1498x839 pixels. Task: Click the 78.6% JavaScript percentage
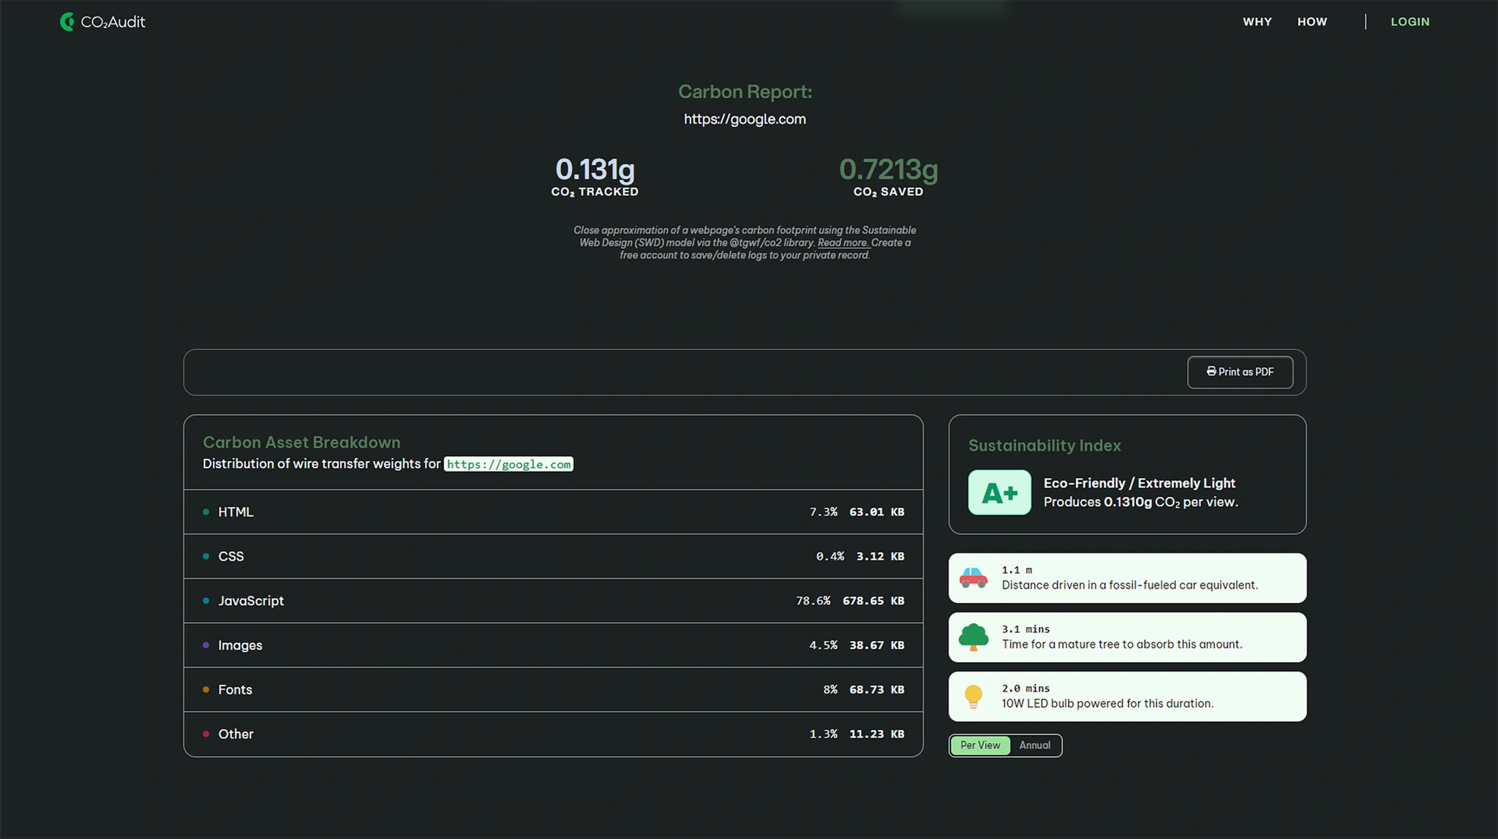pyautogui.click(x=813, y=601)
